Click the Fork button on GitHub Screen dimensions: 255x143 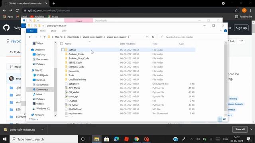tap(232, 41)
